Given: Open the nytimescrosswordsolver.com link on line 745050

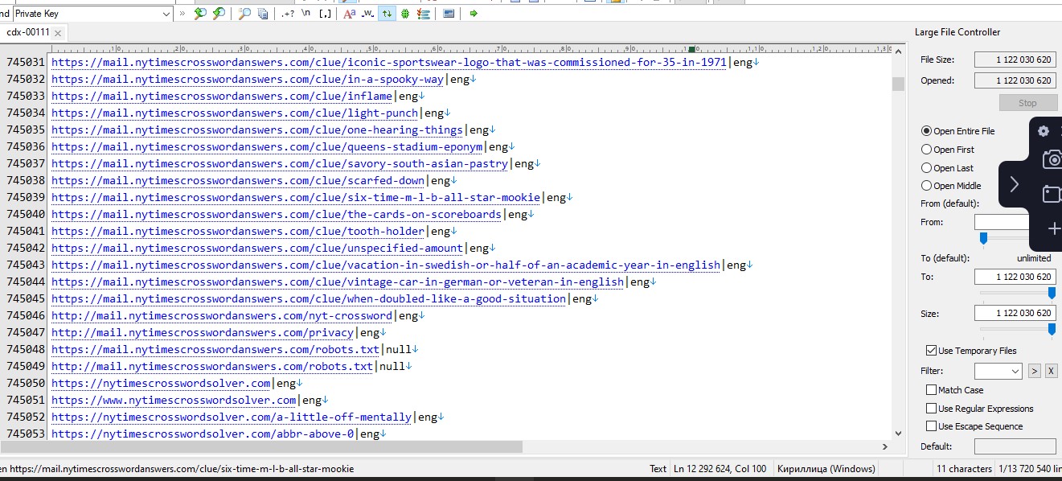Looking at the screenshot, I should tap(161, 384).
